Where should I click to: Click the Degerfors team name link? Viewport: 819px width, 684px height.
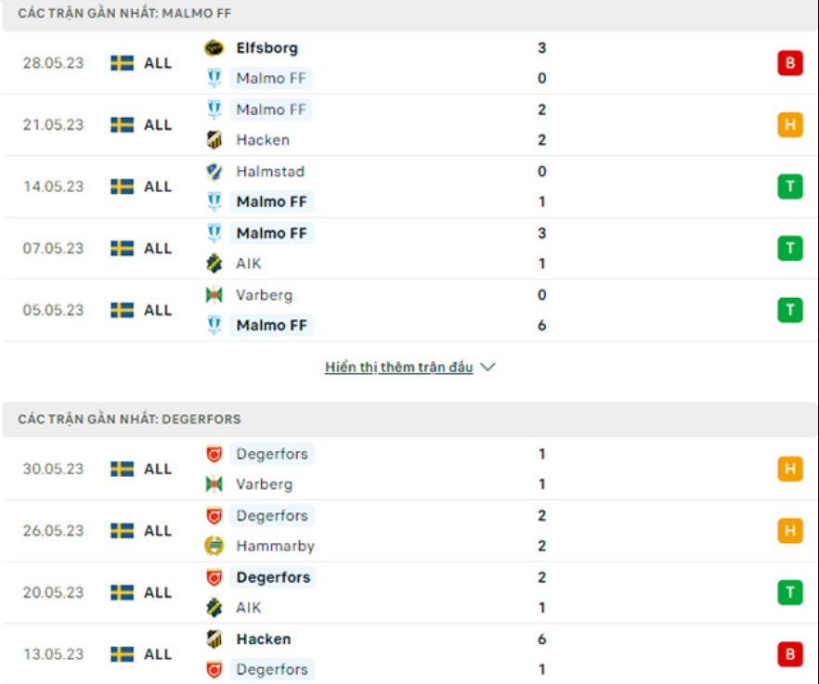click(x=272, y=454)
